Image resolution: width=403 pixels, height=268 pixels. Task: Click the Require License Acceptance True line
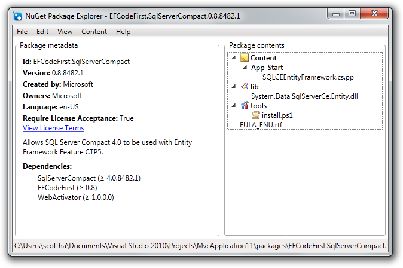(x=78, y=118)
